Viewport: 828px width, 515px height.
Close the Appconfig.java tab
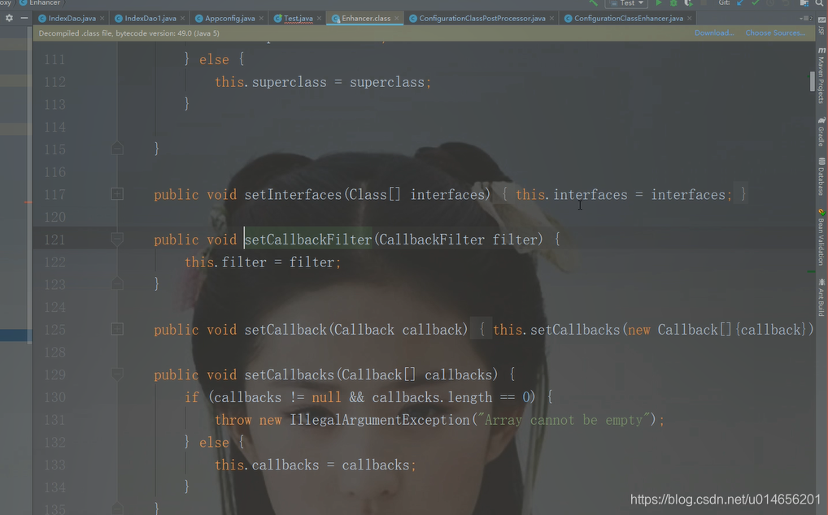[x=261, y=18]
